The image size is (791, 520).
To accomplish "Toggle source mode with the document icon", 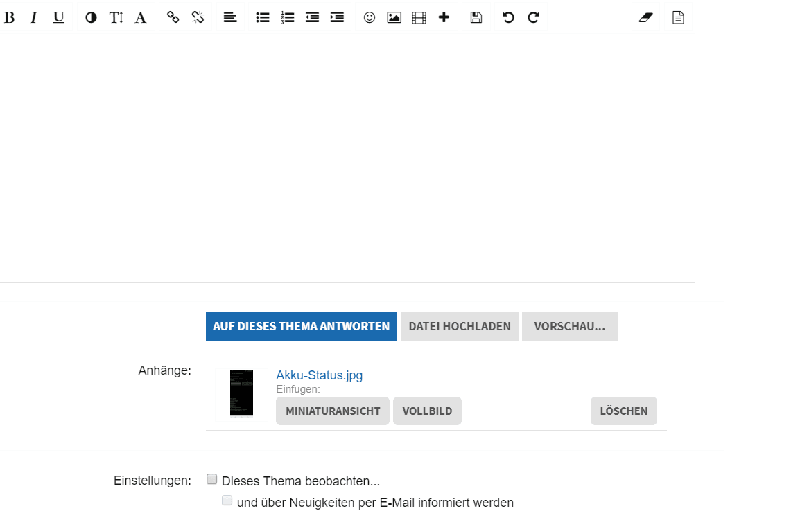I will [678, 17].
